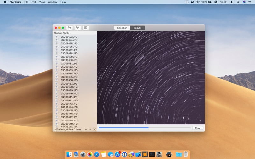Click the open files toolbar icon
Screen dimensions: 255x159
click(x=69, y=28)
